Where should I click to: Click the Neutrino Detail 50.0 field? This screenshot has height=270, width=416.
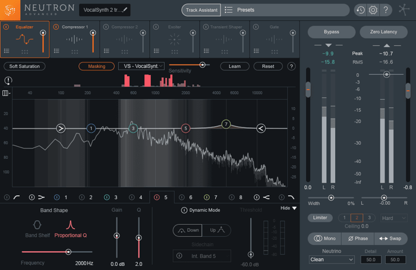pyautogui.click(x=371, y=260)
